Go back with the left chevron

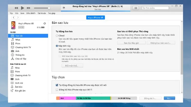[14, 17]
